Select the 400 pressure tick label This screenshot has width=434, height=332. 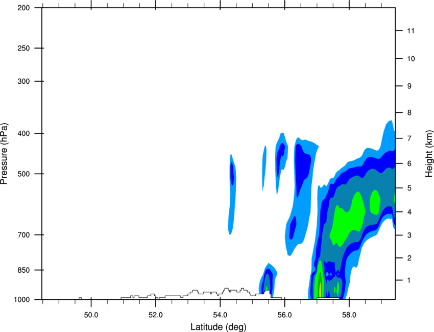23,133
